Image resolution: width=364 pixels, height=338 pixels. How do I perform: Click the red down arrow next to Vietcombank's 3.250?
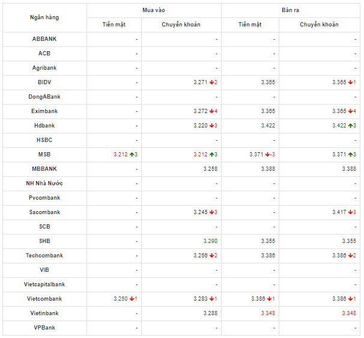[x=132, y=299]
